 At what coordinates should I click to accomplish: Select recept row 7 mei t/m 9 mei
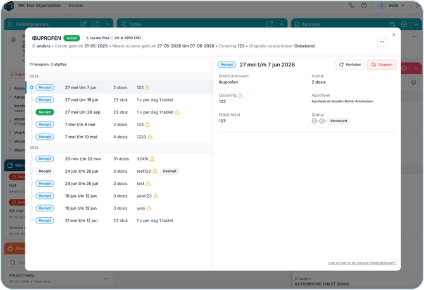click(x=119, y=125)
